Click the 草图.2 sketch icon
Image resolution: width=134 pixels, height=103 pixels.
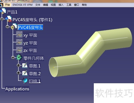tap(25, 73)
